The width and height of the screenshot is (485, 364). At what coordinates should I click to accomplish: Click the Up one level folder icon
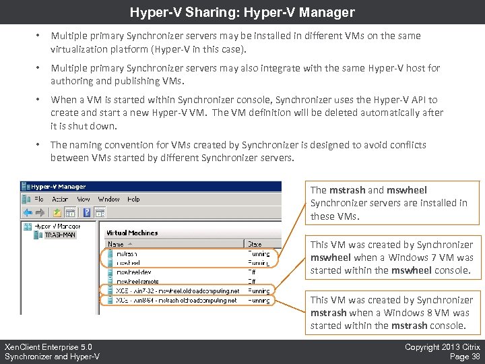click(x=57, y=212)
